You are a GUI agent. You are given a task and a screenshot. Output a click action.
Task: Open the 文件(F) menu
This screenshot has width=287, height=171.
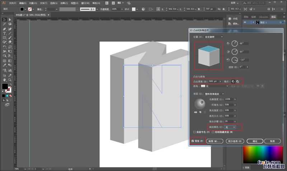tap(12, 3)
